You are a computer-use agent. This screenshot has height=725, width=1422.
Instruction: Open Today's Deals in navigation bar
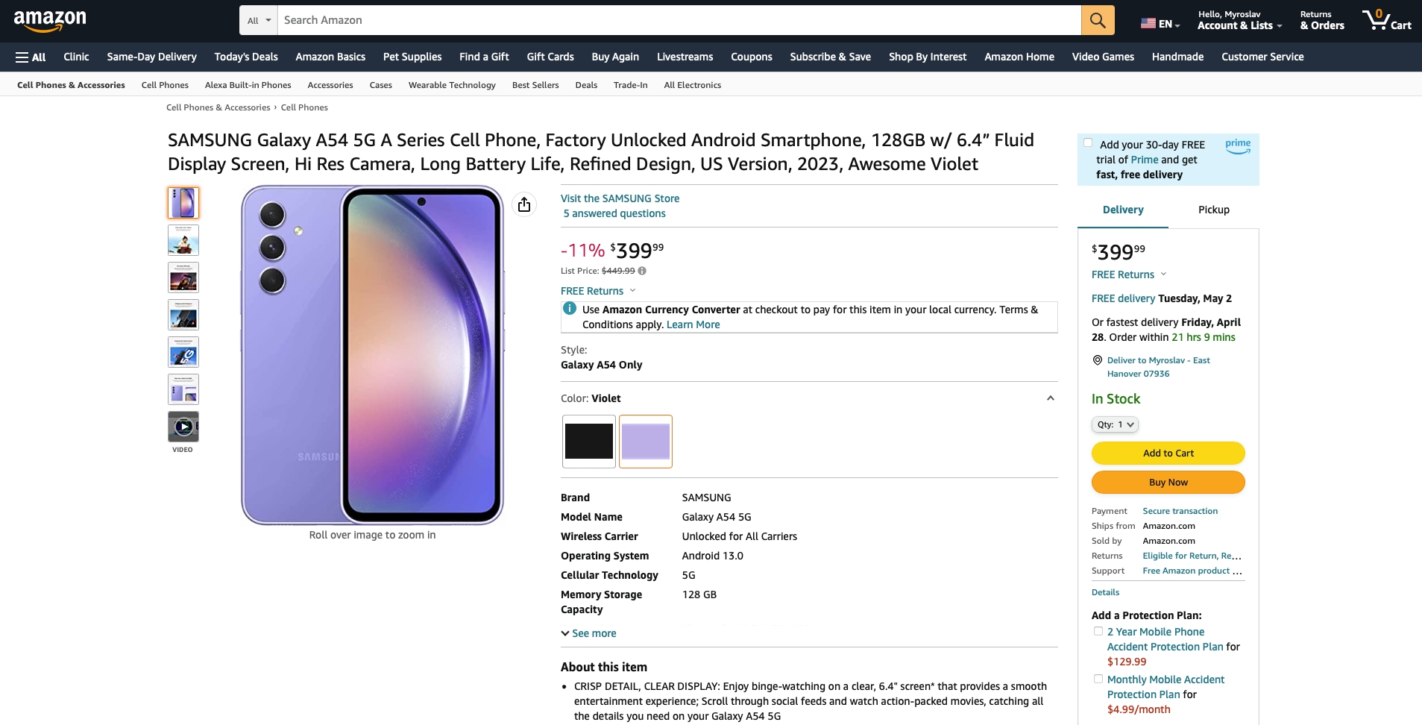tap(246, 57)
